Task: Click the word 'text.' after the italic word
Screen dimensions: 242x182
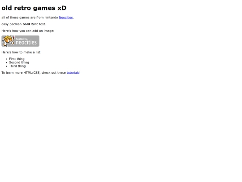Action: (43, 24)
